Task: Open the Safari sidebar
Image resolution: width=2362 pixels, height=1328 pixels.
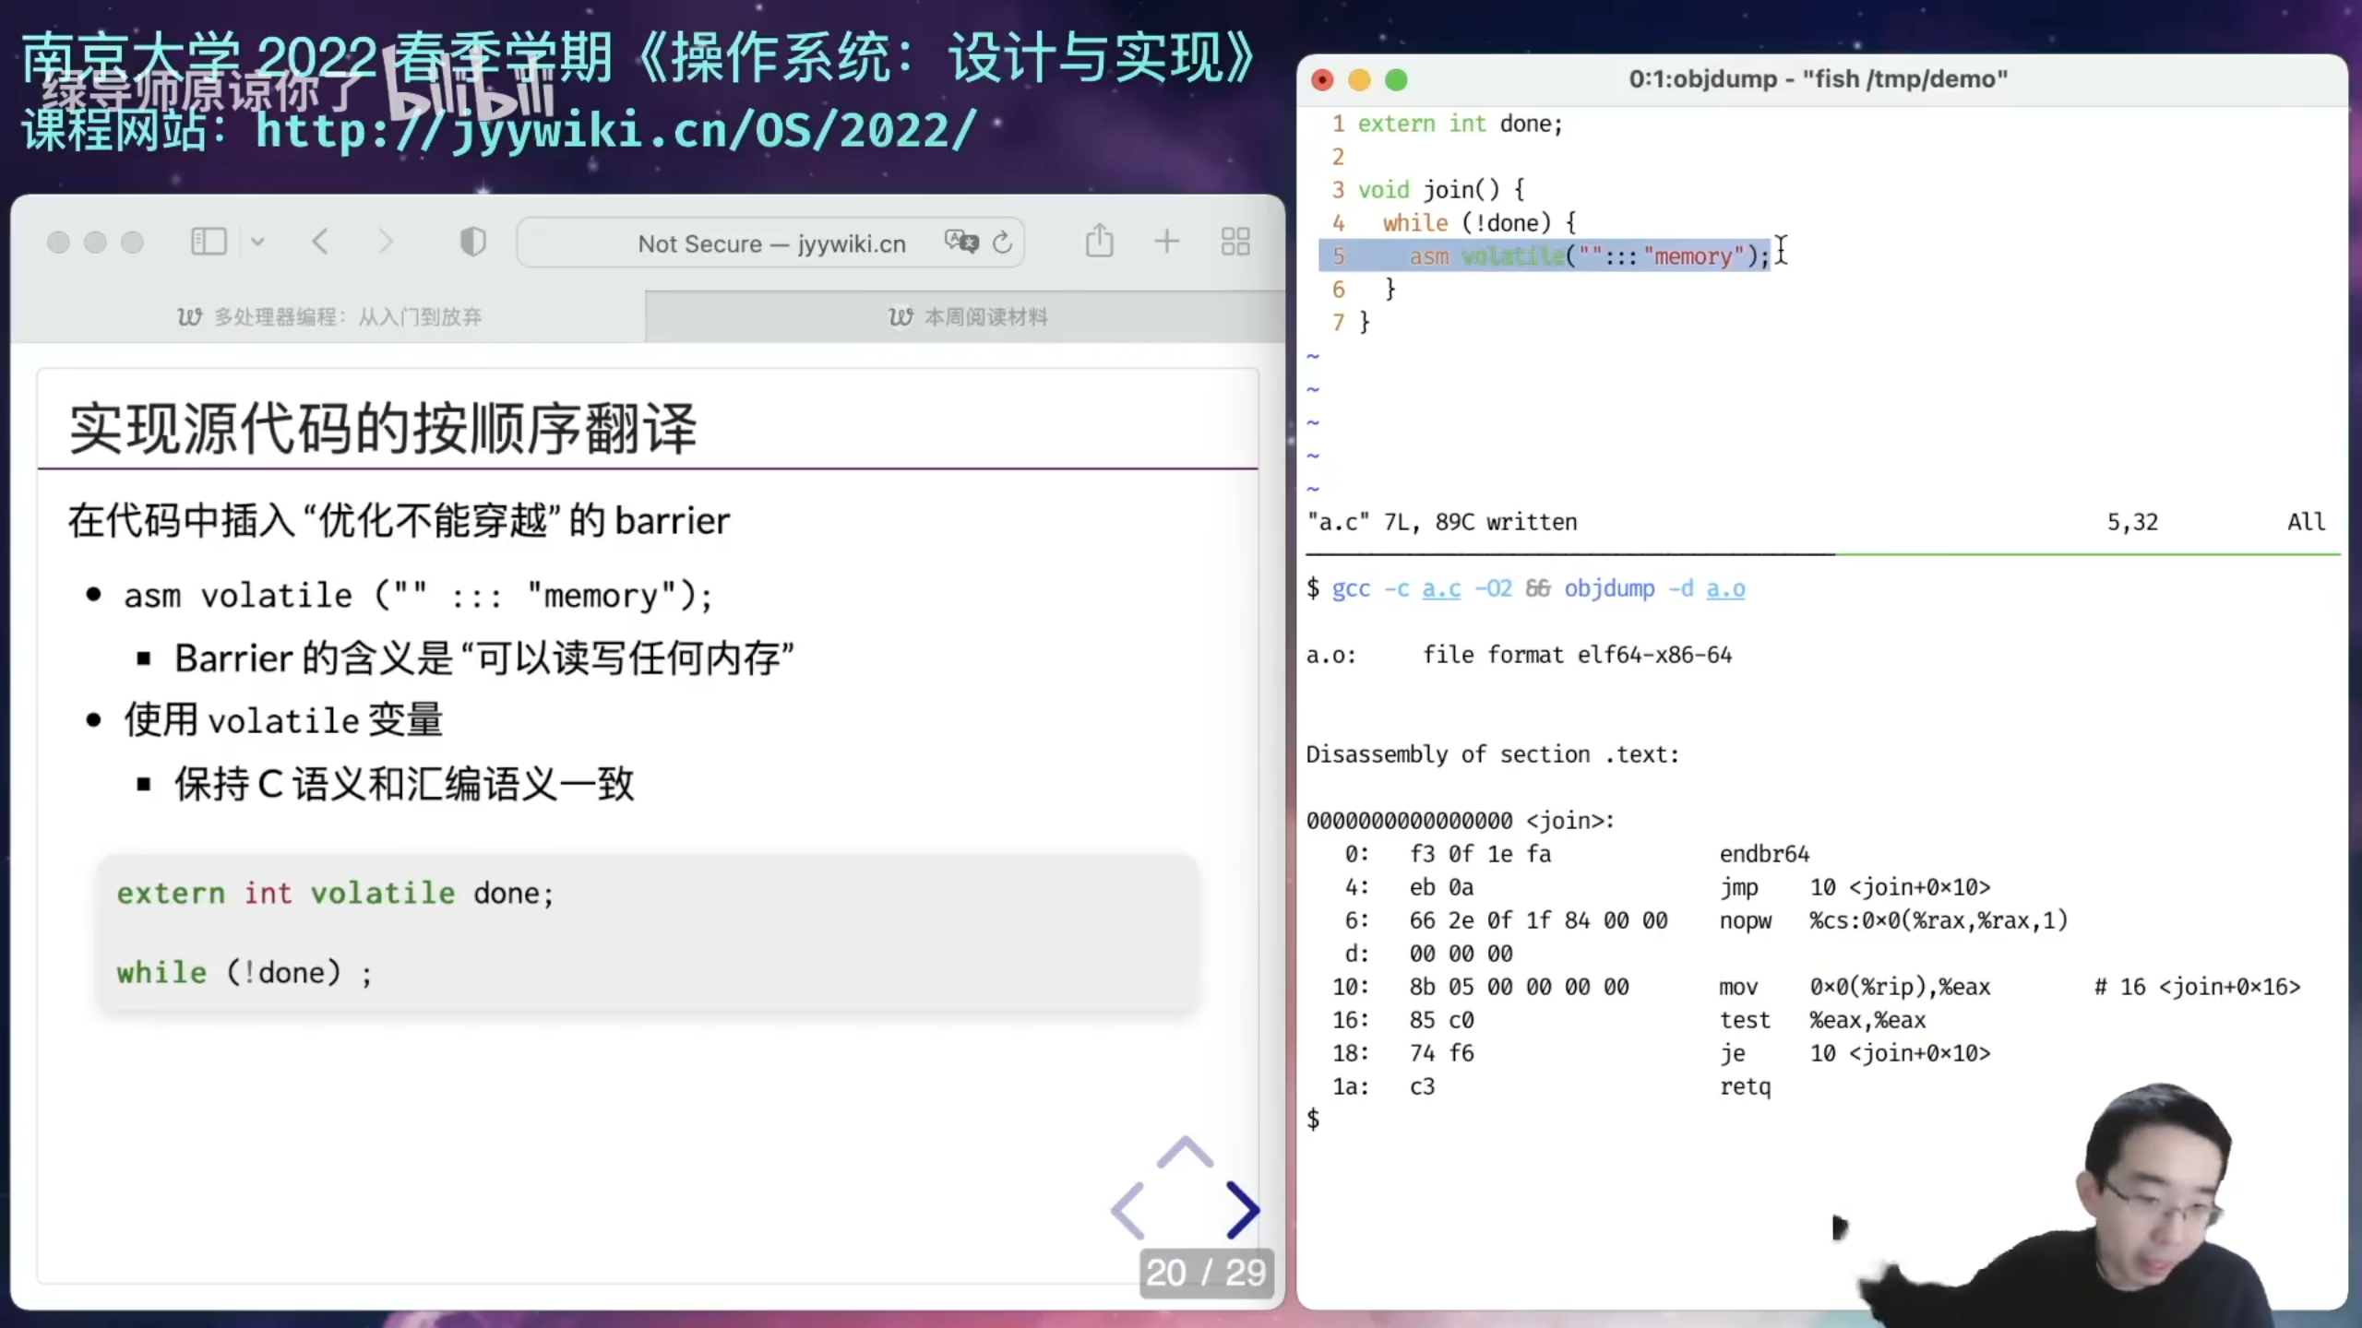Action: (x=209, y=242)
